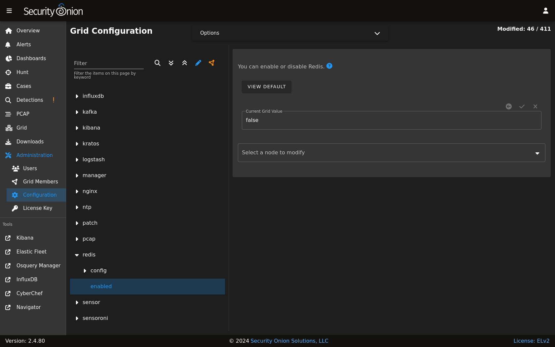Open Dashboards from the sidebar
The height and width of the screenshot is (347, 555).
pos(33,58)
